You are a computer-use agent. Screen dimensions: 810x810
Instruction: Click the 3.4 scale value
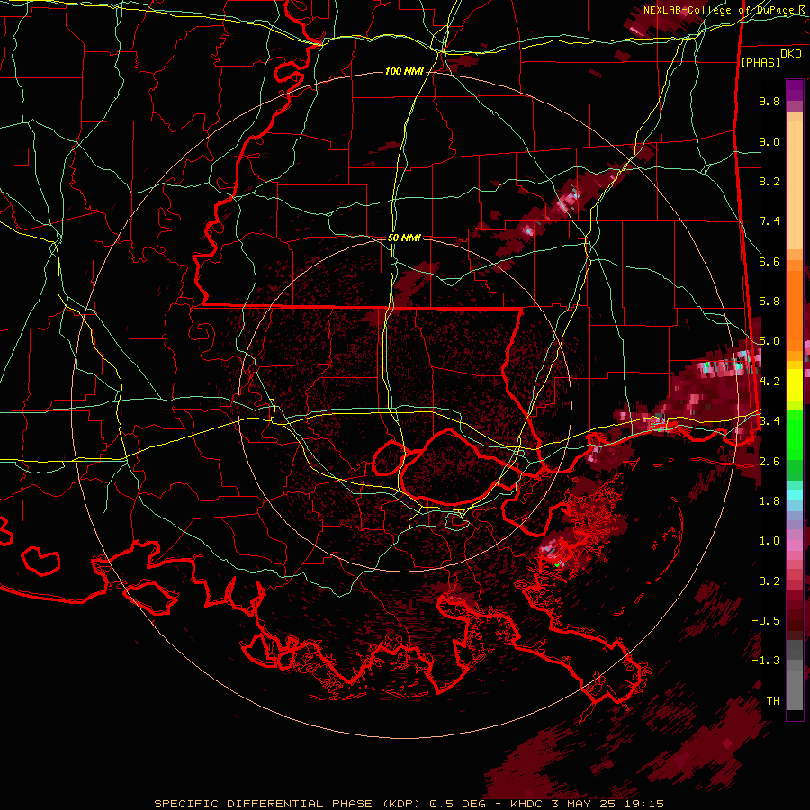coord(769,420)
